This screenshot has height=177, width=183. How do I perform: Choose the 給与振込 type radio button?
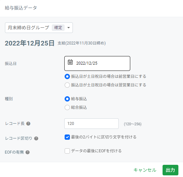click(67, 99)
